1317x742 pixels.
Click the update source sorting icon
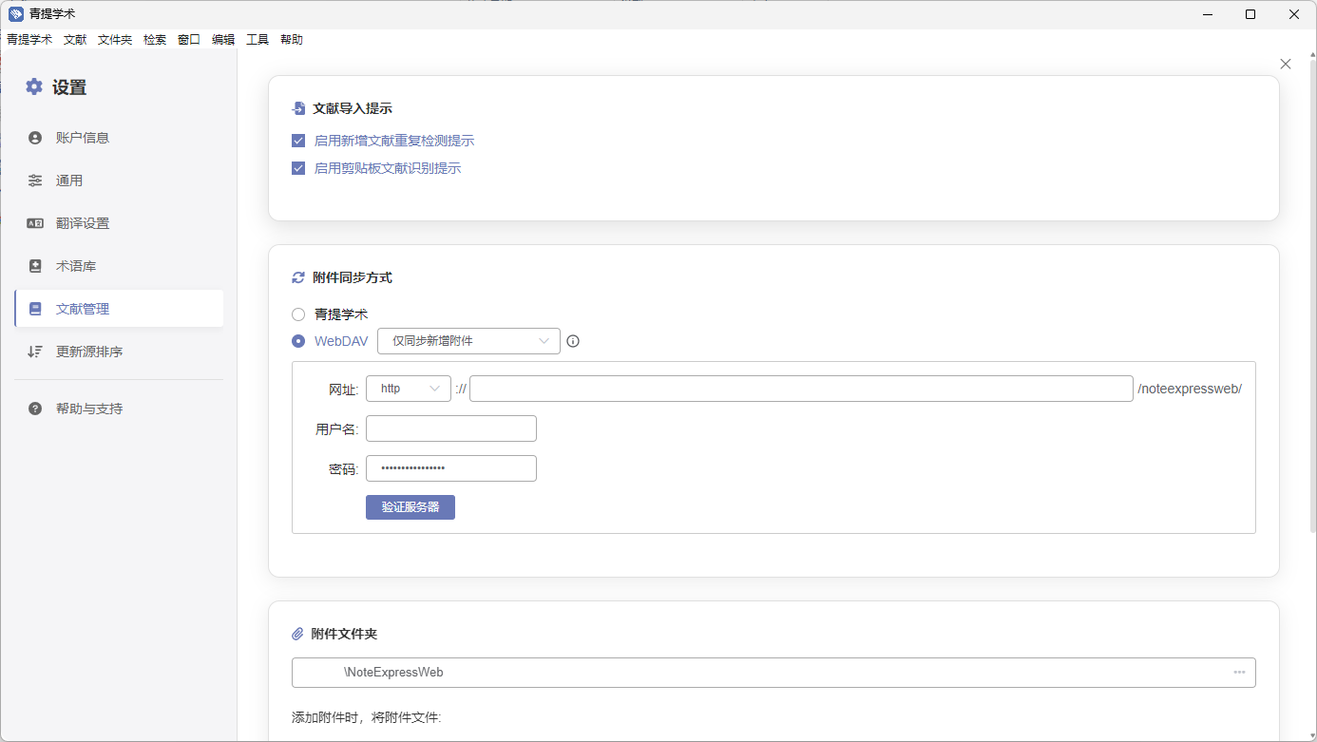coord(35,352)
